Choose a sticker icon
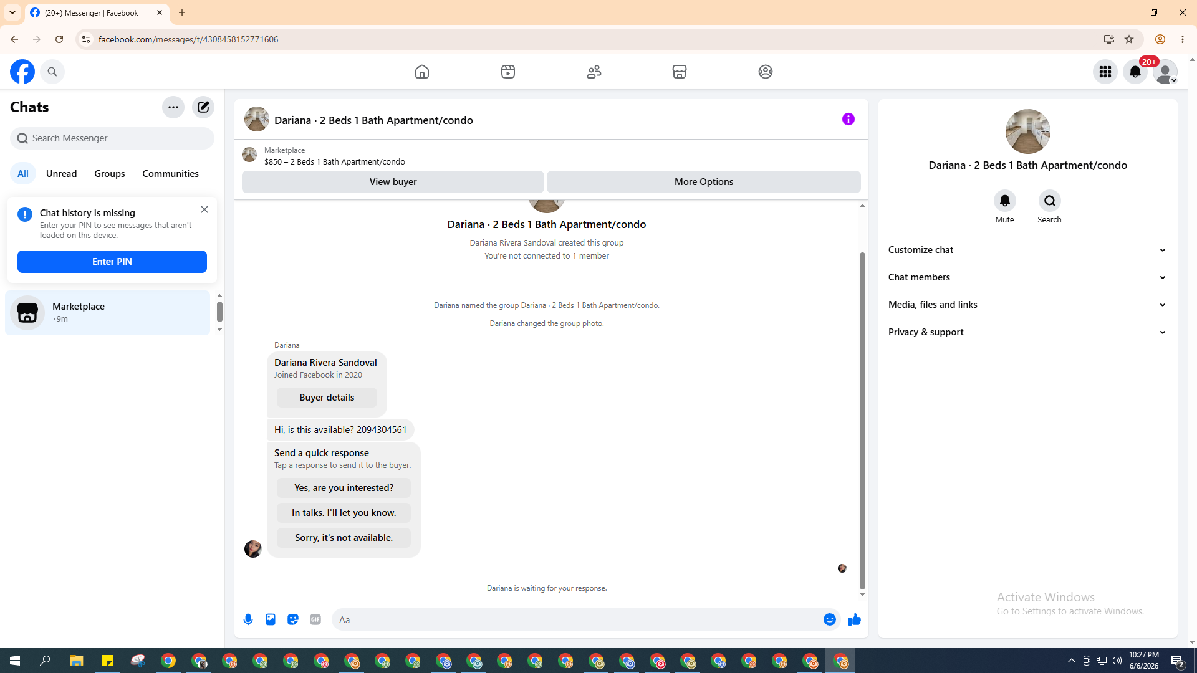Image resolution: width=1197 pixels, height=673 pixels. [293, 619]
